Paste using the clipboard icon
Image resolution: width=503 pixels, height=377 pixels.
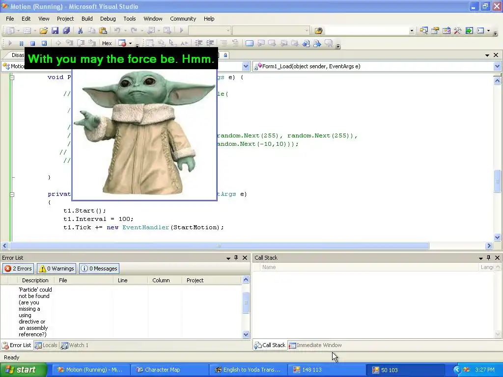point(103,30)
